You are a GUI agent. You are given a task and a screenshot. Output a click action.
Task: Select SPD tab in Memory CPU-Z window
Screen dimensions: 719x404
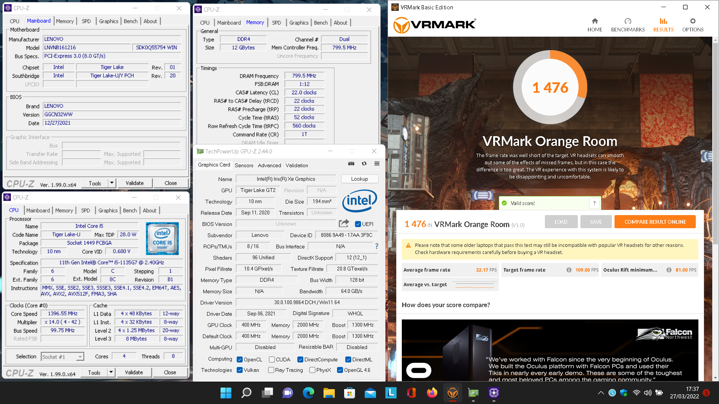tap(276, 22)
